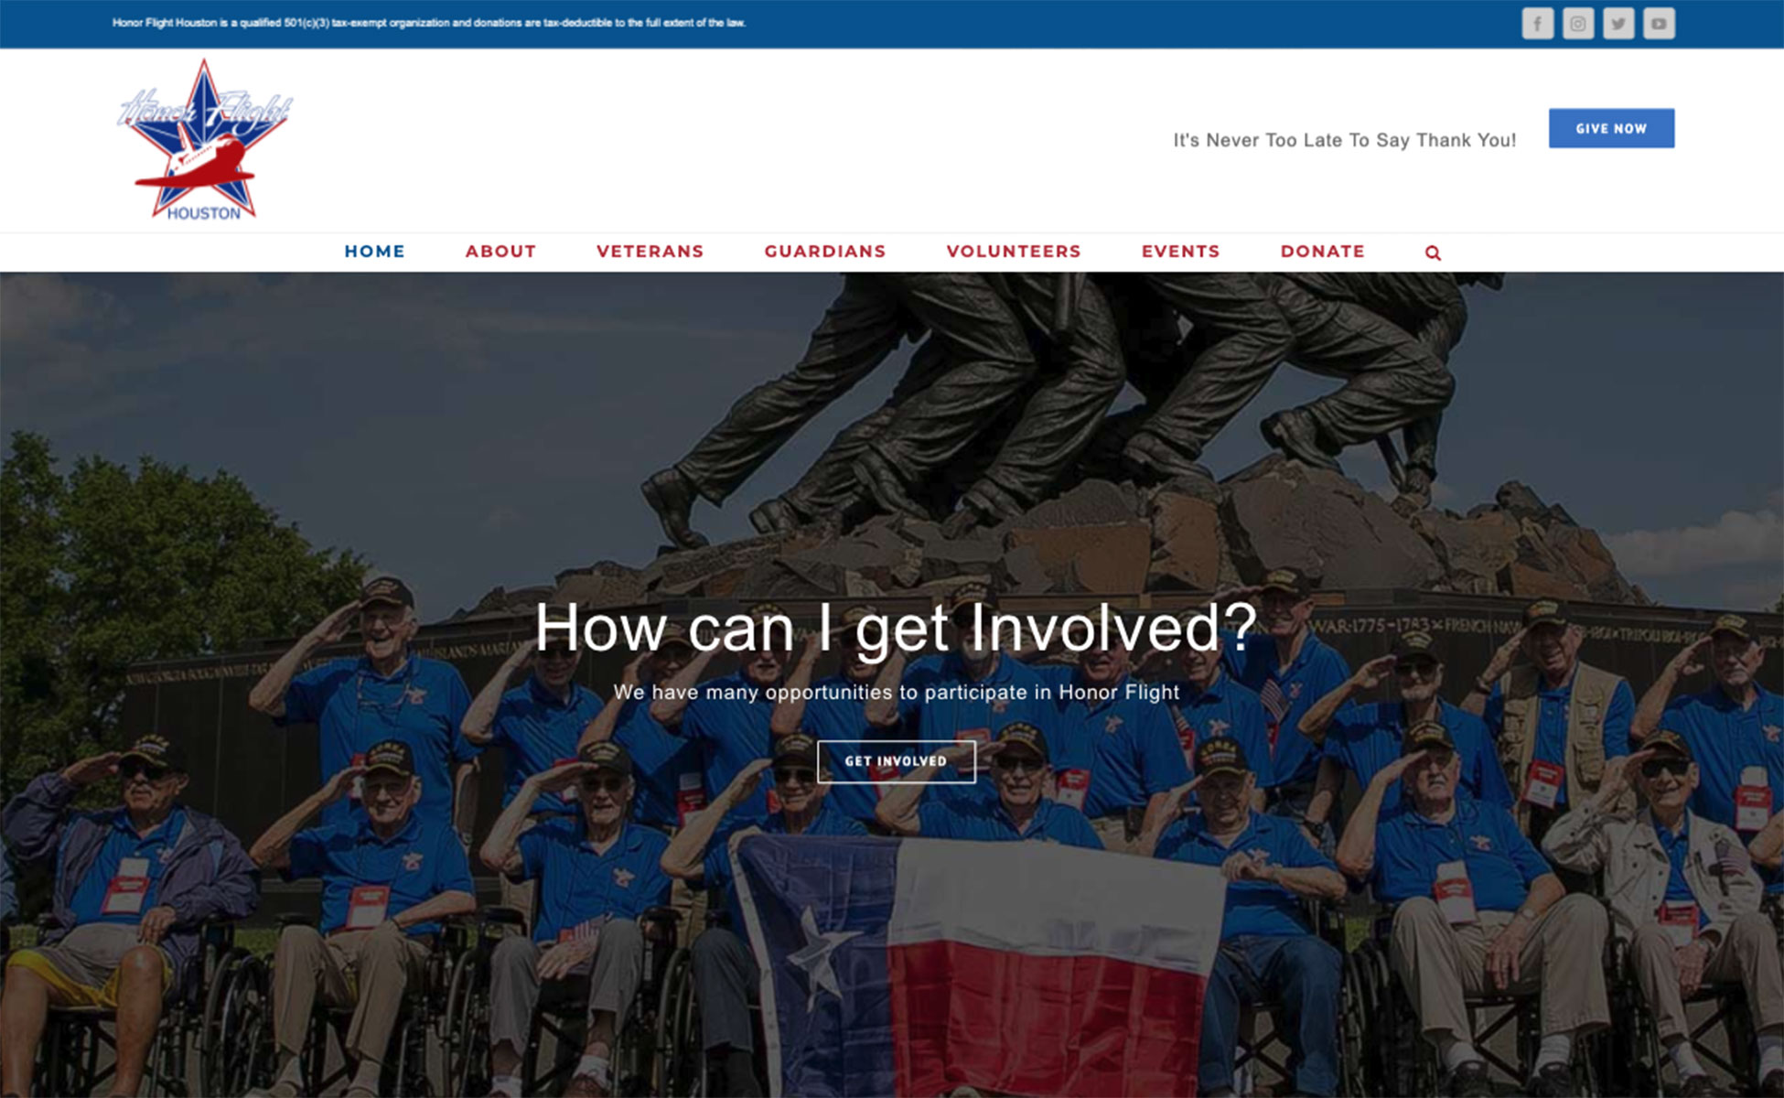
Task: Go to the Home menu item
Action: 374,252
